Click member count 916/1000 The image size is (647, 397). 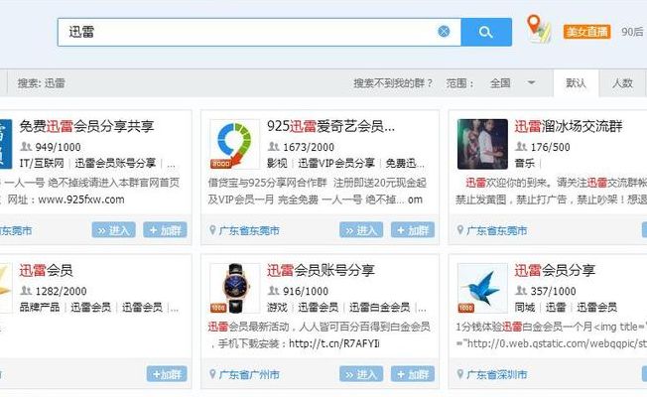click(306, 292)
